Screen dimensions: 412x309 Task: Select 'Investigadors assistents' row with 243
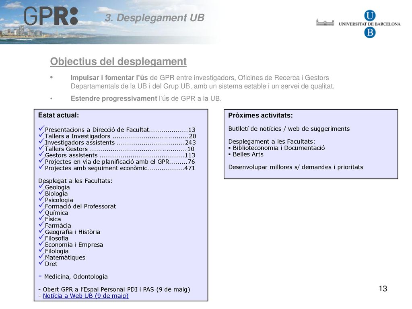click(120, 142)
